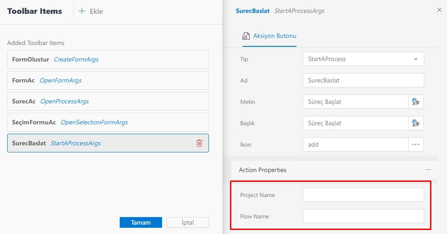447x234 pixels.
Task: Collapse the Action Properties section
Action: [428, 170]
